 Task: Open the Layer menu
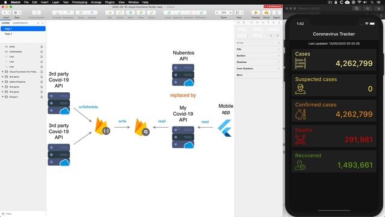point(55,2)
